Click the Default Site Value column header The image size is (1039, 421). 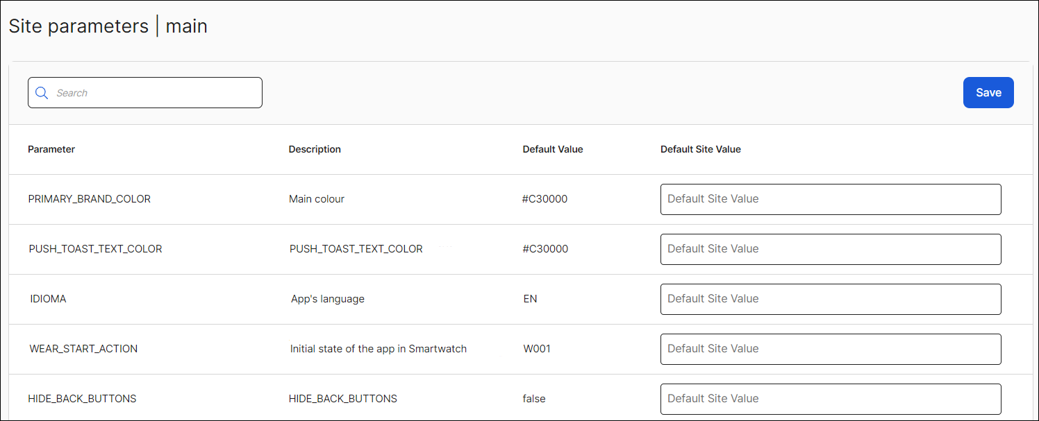700,149
